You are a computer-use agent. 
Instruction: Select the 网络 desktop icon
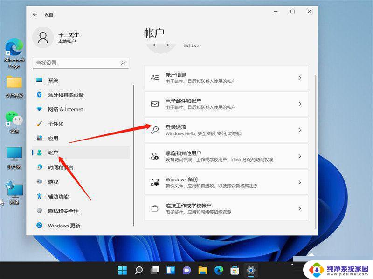[14, 193]
